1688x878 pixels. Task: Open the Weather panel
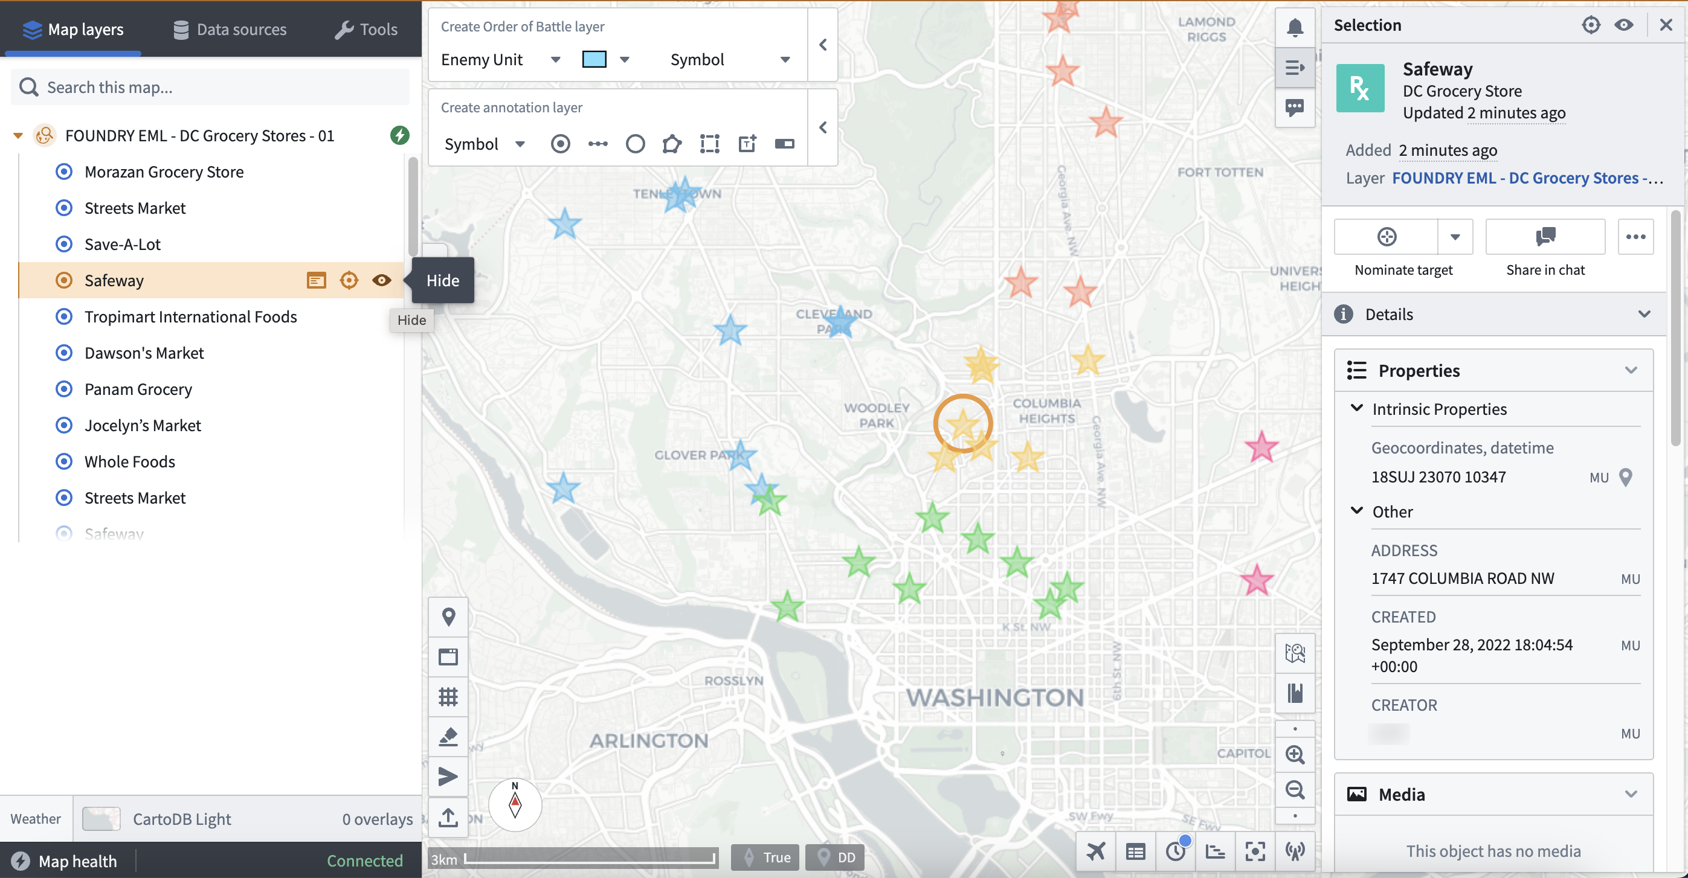36,818
